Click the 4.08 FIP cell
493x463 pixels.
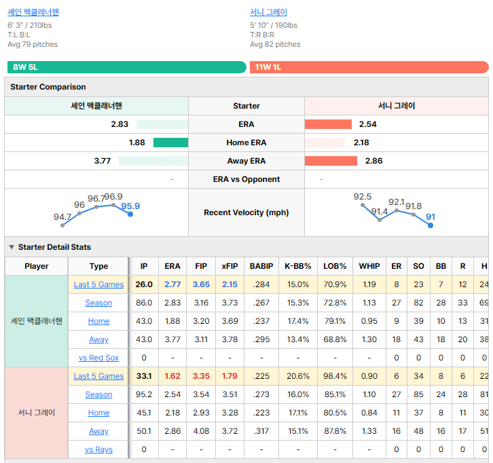coord(201,431)
